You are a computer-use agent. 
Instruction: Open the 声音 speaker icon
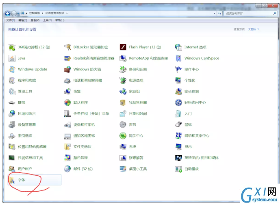click(x=123, y=125)
